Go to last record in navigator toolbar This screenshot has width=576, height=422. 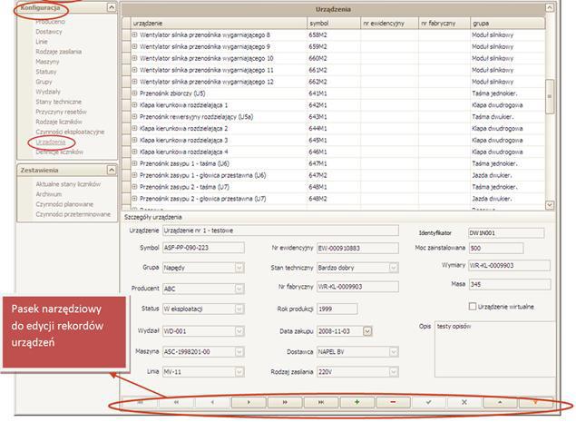coord(320,402)
